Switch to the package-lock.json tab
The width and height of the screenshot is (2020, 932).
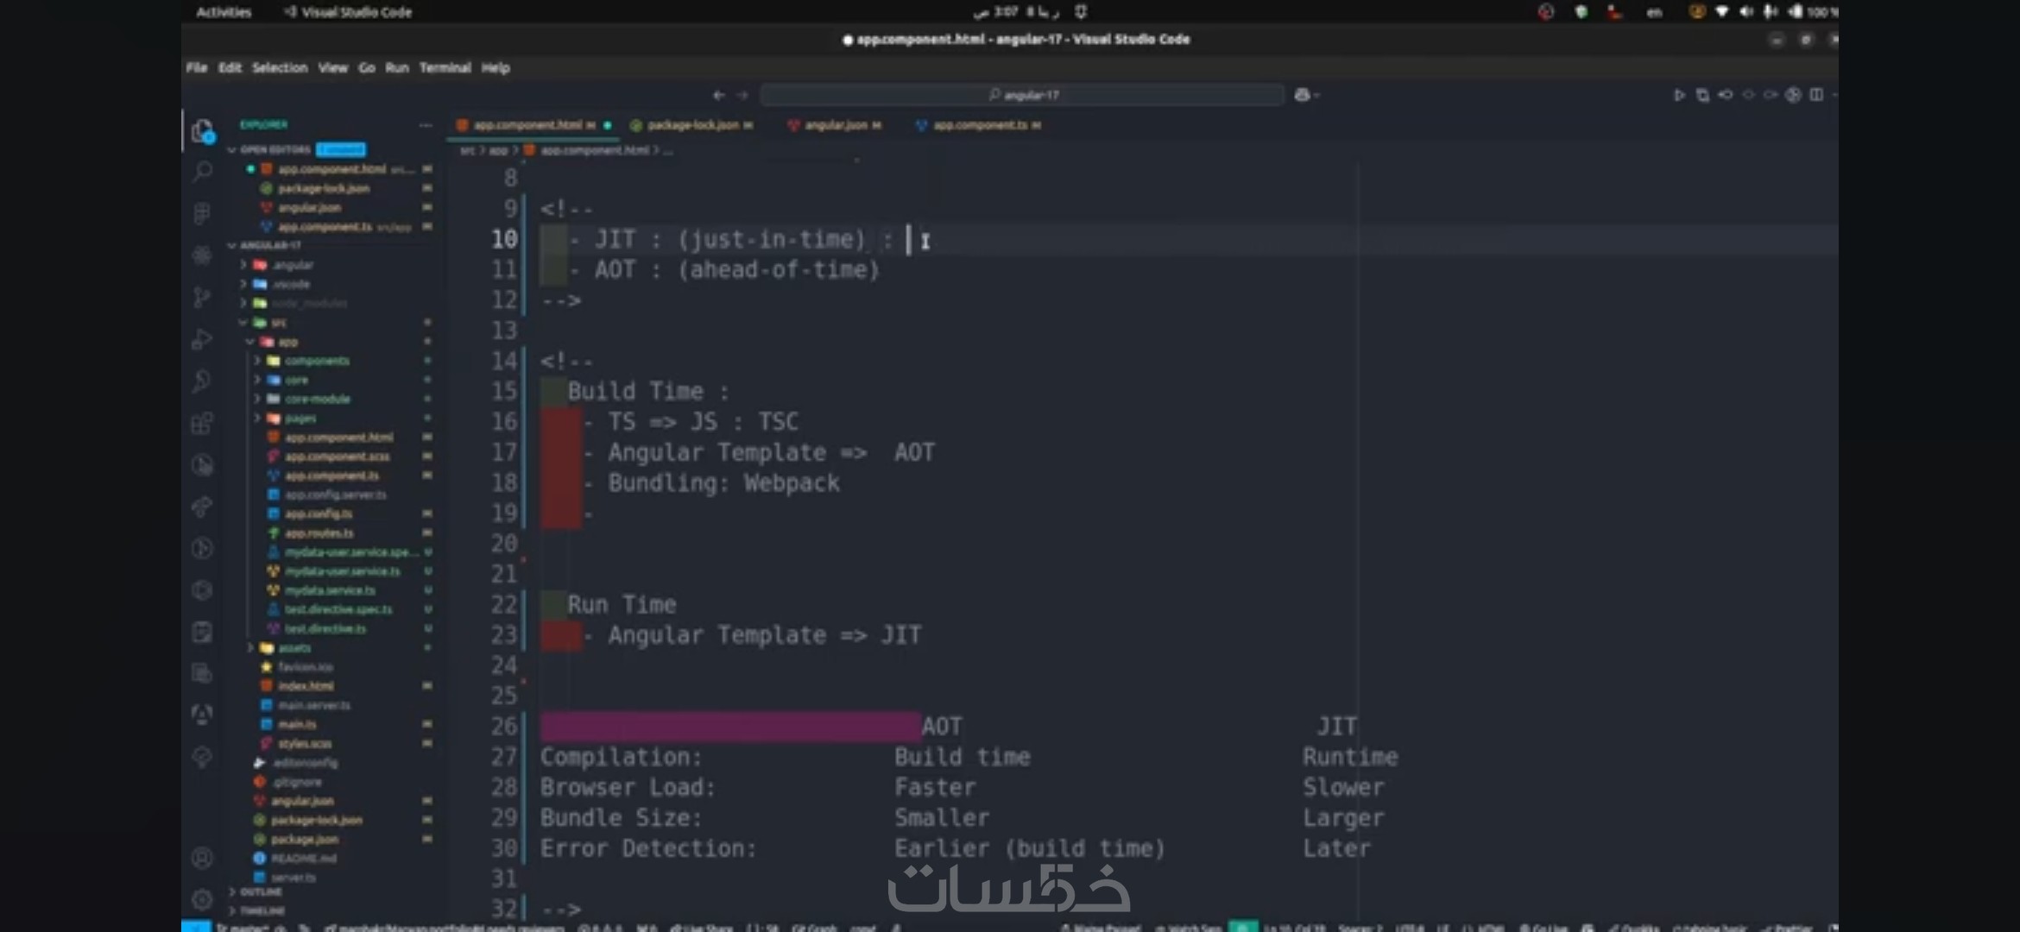click(x=692, y=125)
